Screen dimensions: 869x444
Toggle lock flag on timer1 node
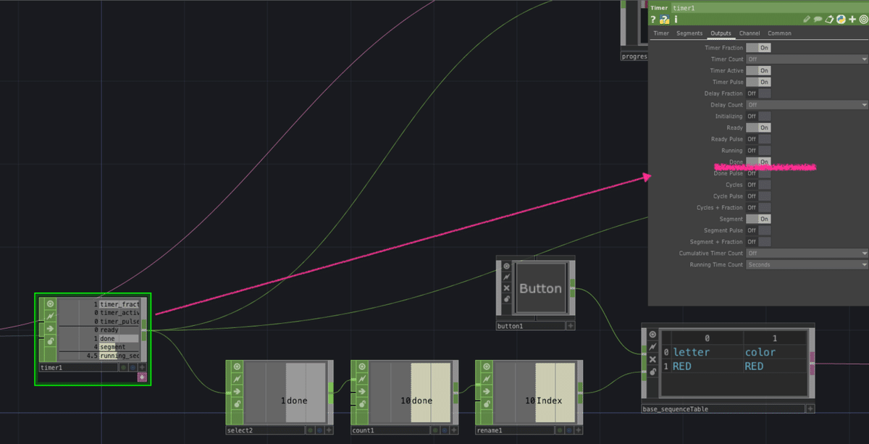point(51,341)
